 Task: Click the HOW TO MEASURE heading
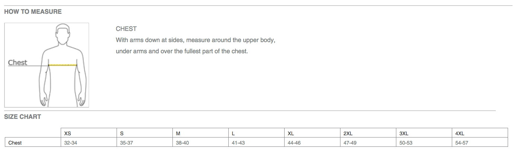(x=33, y=12)
